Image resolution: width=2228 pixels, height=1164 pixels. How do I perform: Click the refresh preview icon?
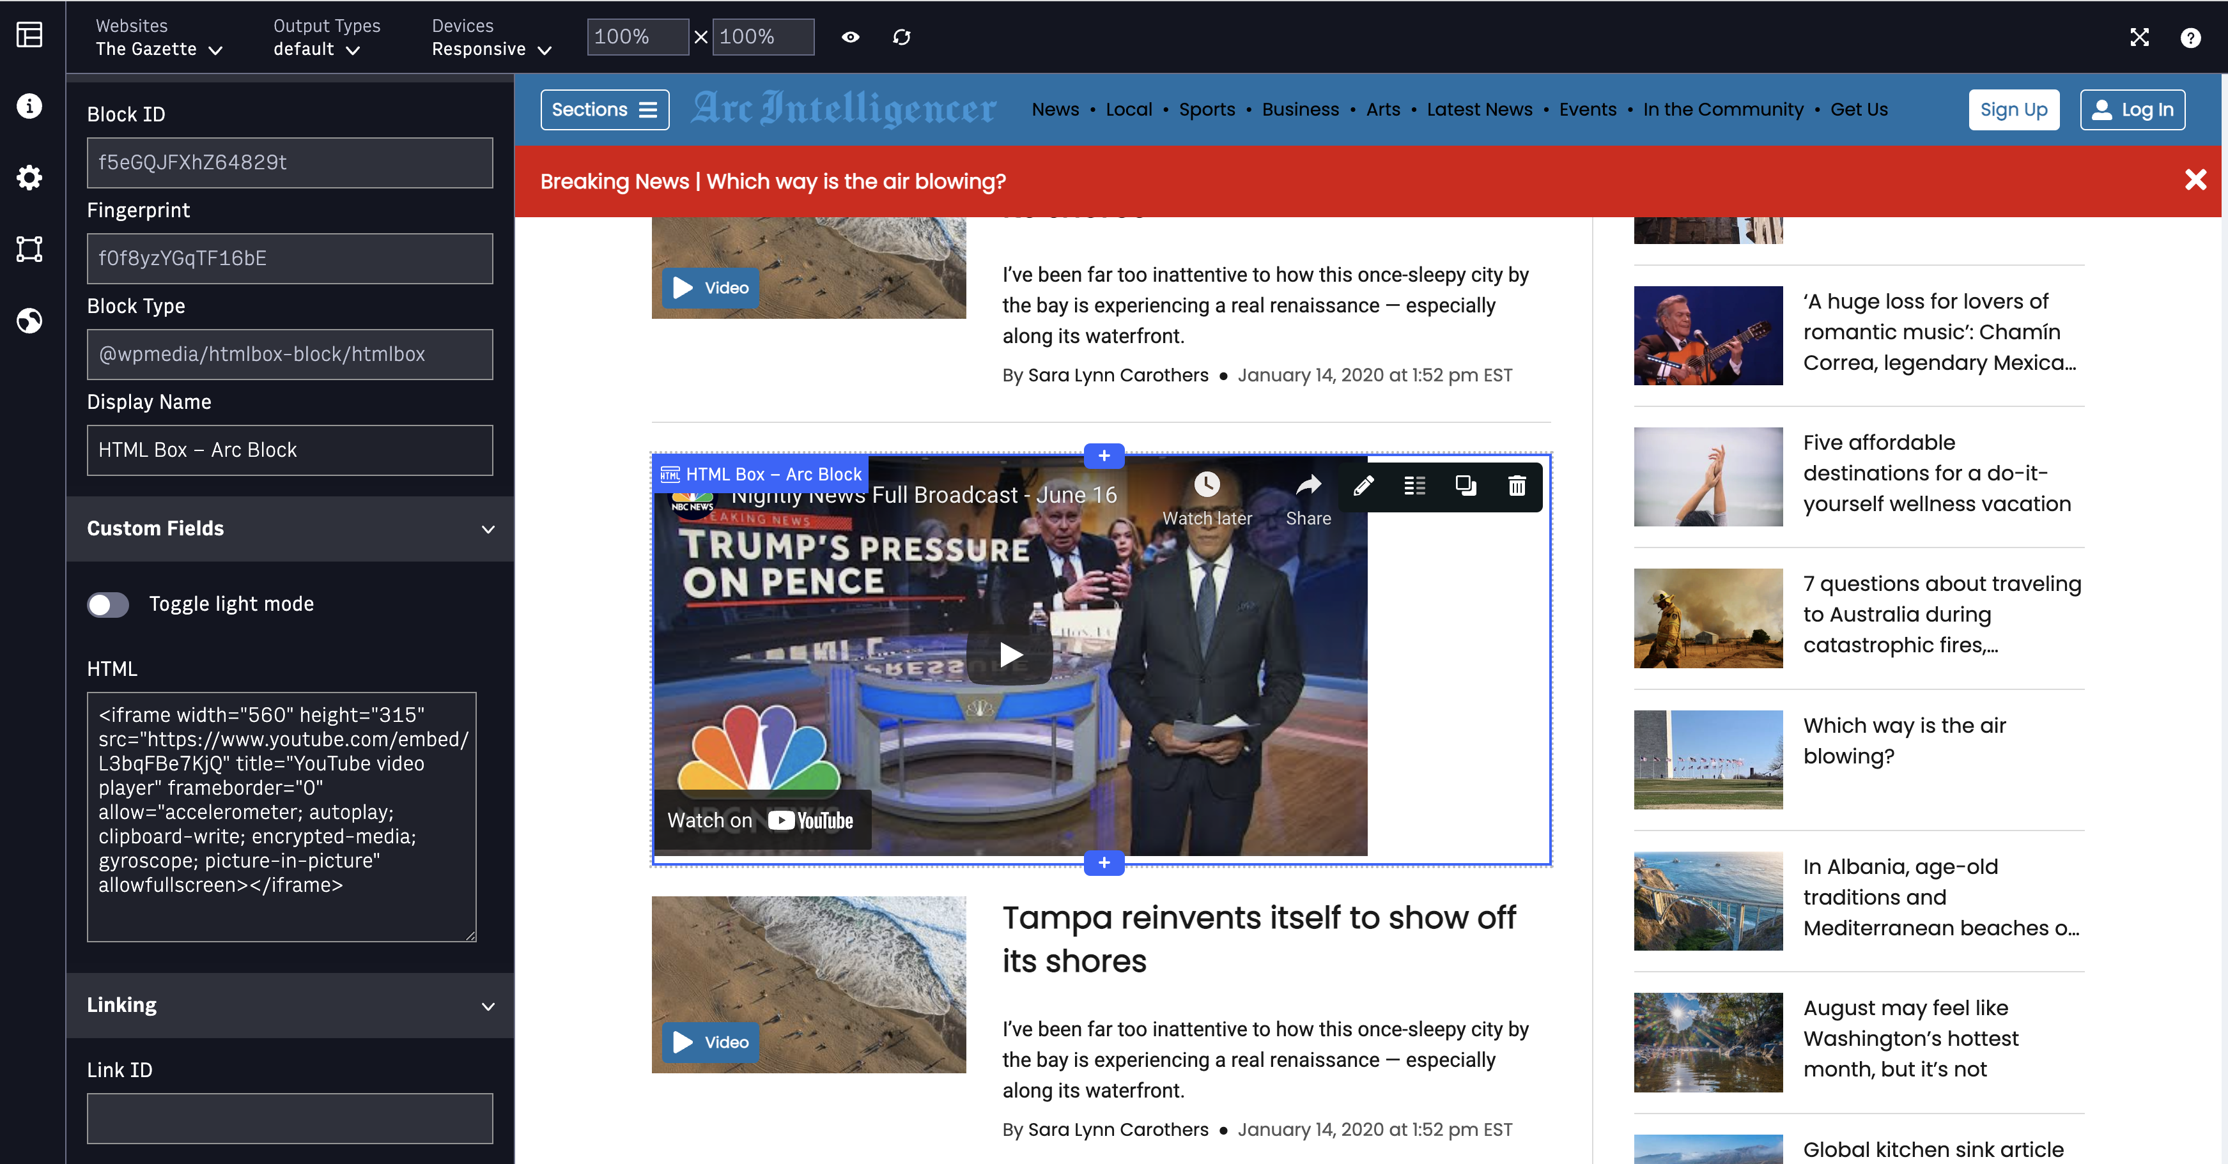click(901, 37)
